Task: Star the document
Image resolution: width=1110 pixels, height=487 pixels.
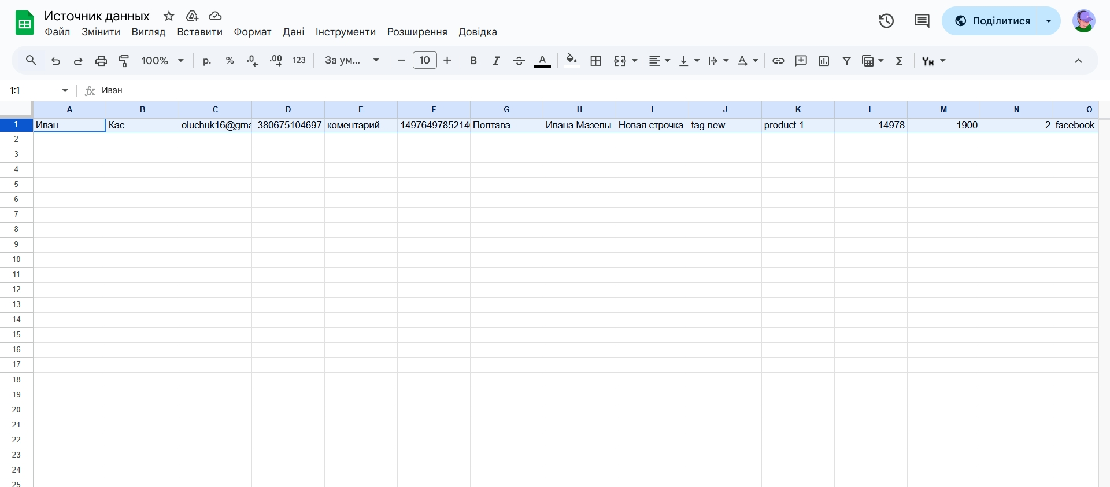Action: tap(169, 16)
